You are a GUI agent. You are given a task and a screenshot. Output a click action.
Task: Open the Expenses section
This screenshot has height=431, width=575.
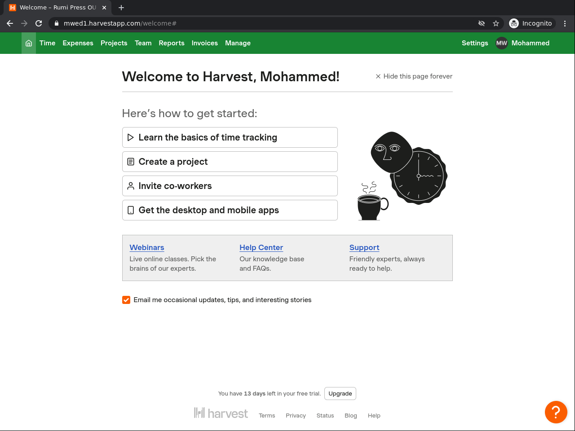[78, 43]
